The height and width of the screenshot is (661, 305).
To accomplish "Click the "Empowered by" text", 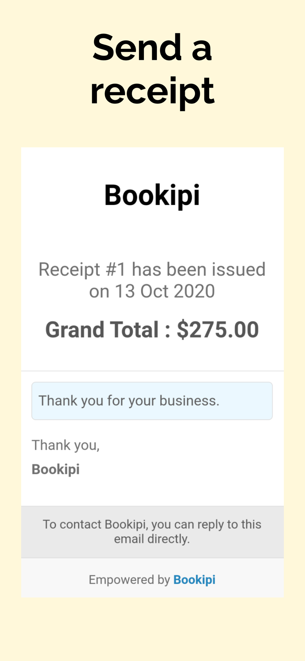I will (x=129, y=580).
